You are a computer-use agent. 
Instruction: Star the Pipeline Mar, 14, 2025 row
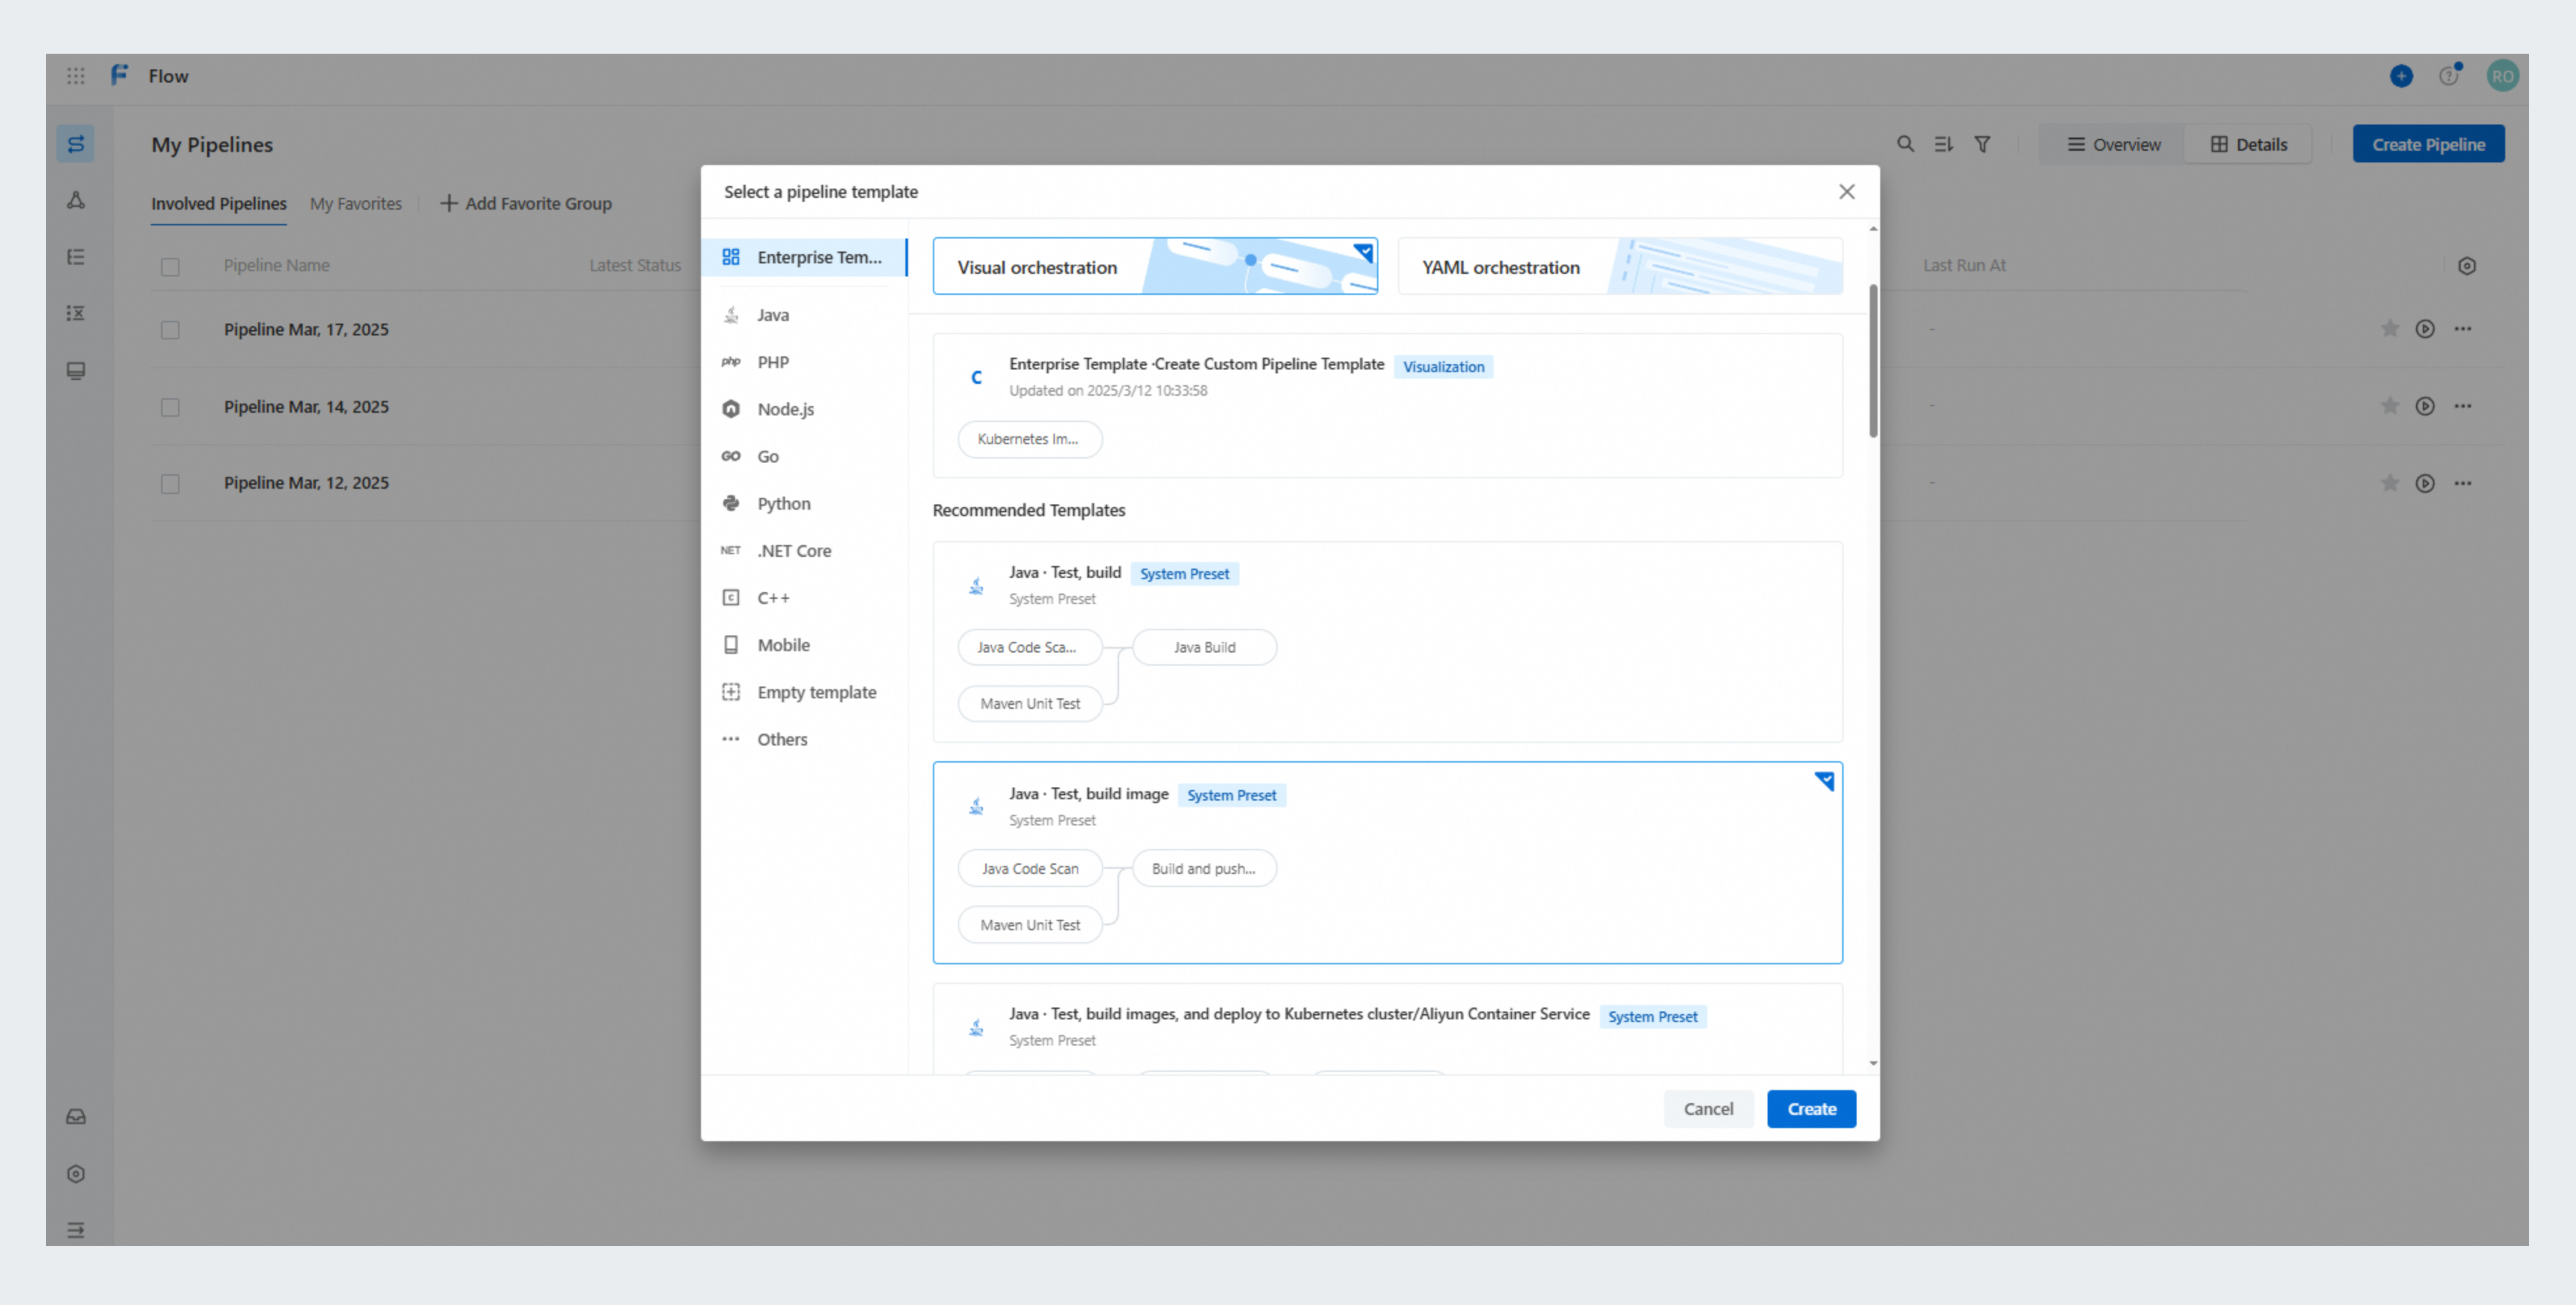(2390, 406)
